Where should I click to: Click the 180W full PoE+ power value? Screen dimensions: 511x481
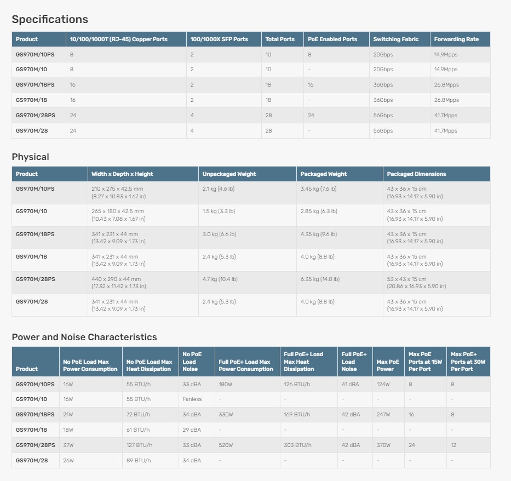tap(225, 385)
